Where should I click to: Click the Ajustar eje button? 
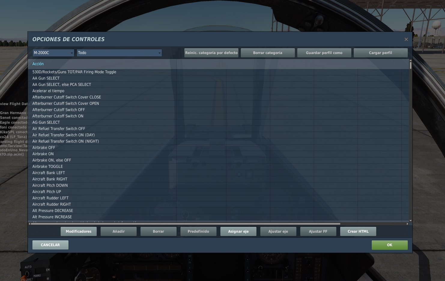point(278,231)
